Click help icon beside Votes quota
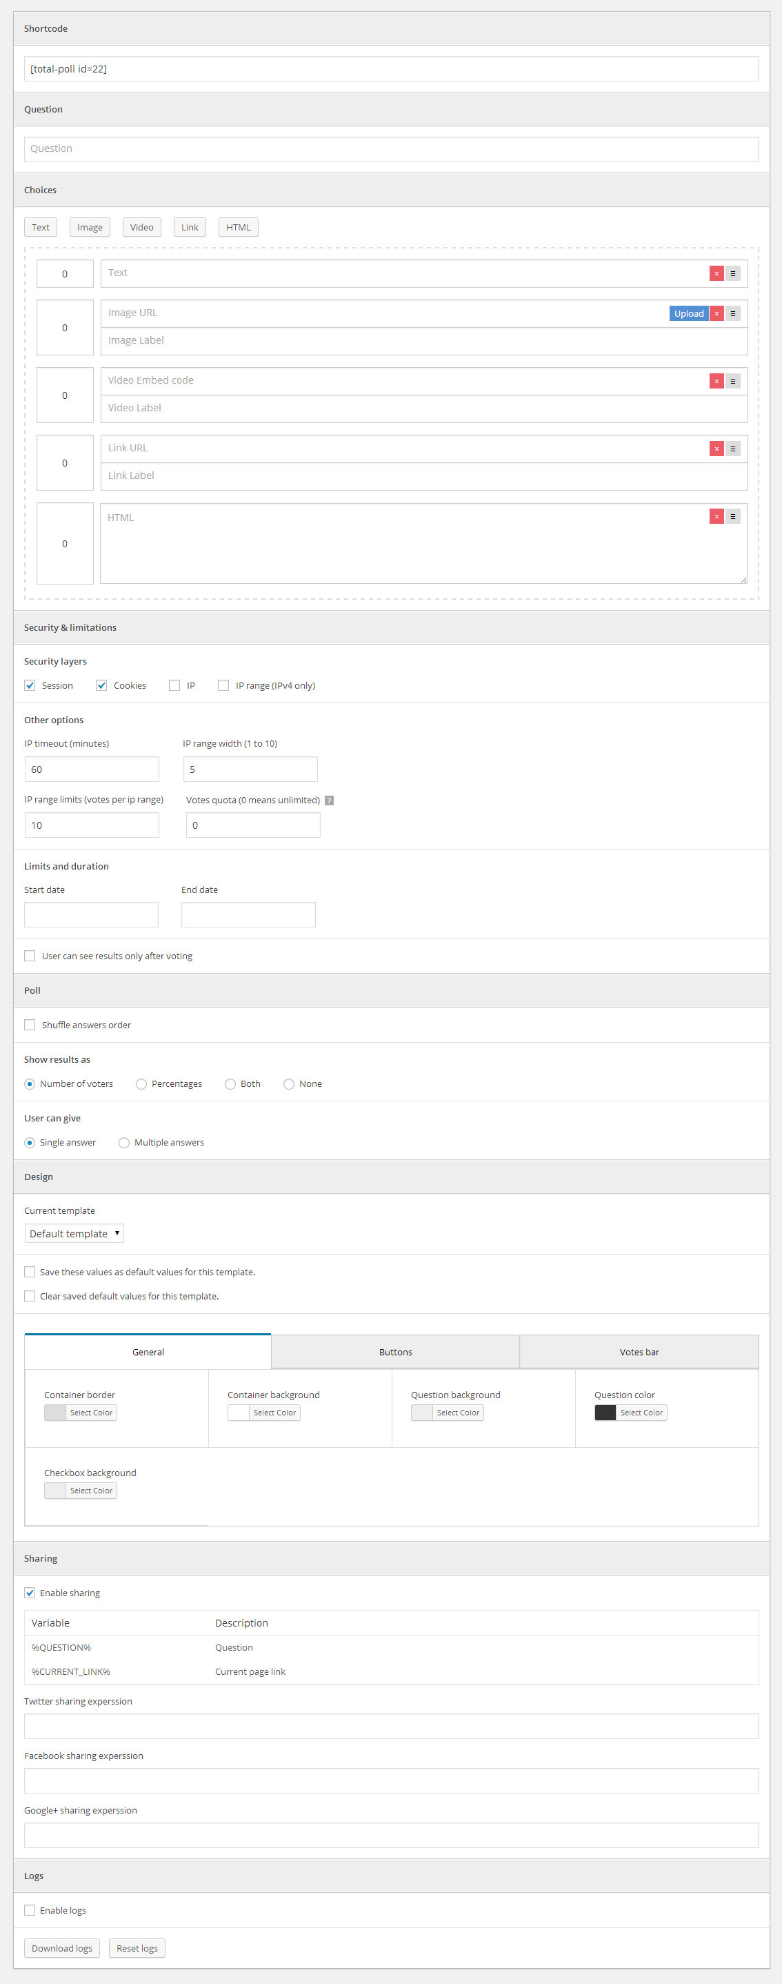782x1984 pixels. pyautogui.click(x=330, y=801)
